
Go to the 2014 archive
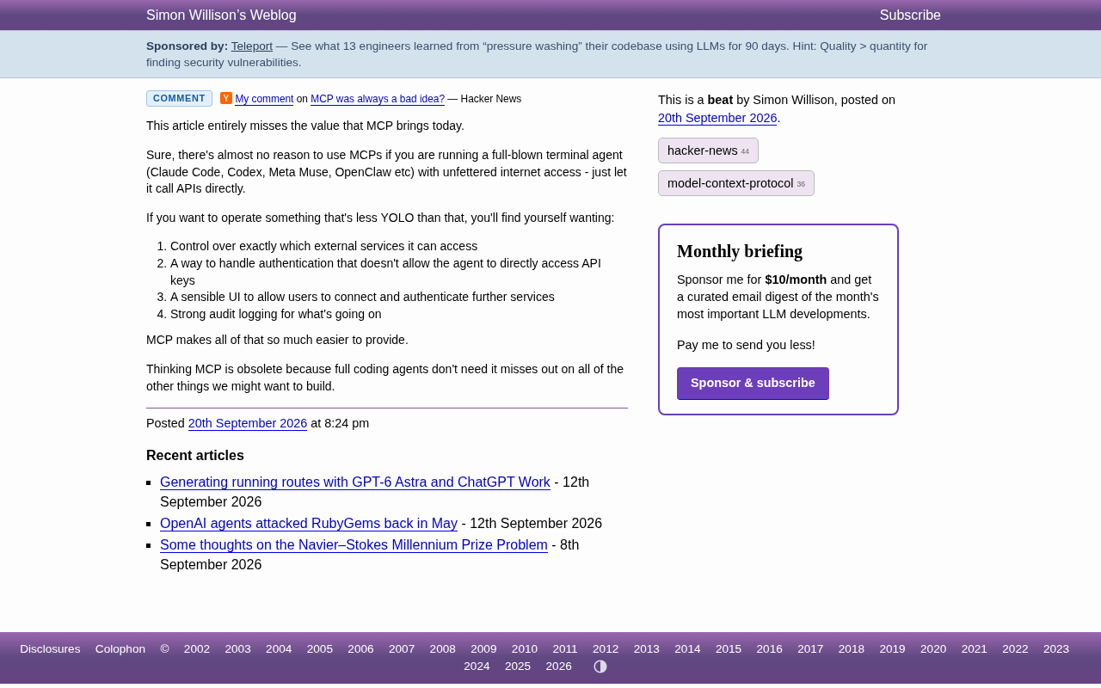tap(687, 649)
